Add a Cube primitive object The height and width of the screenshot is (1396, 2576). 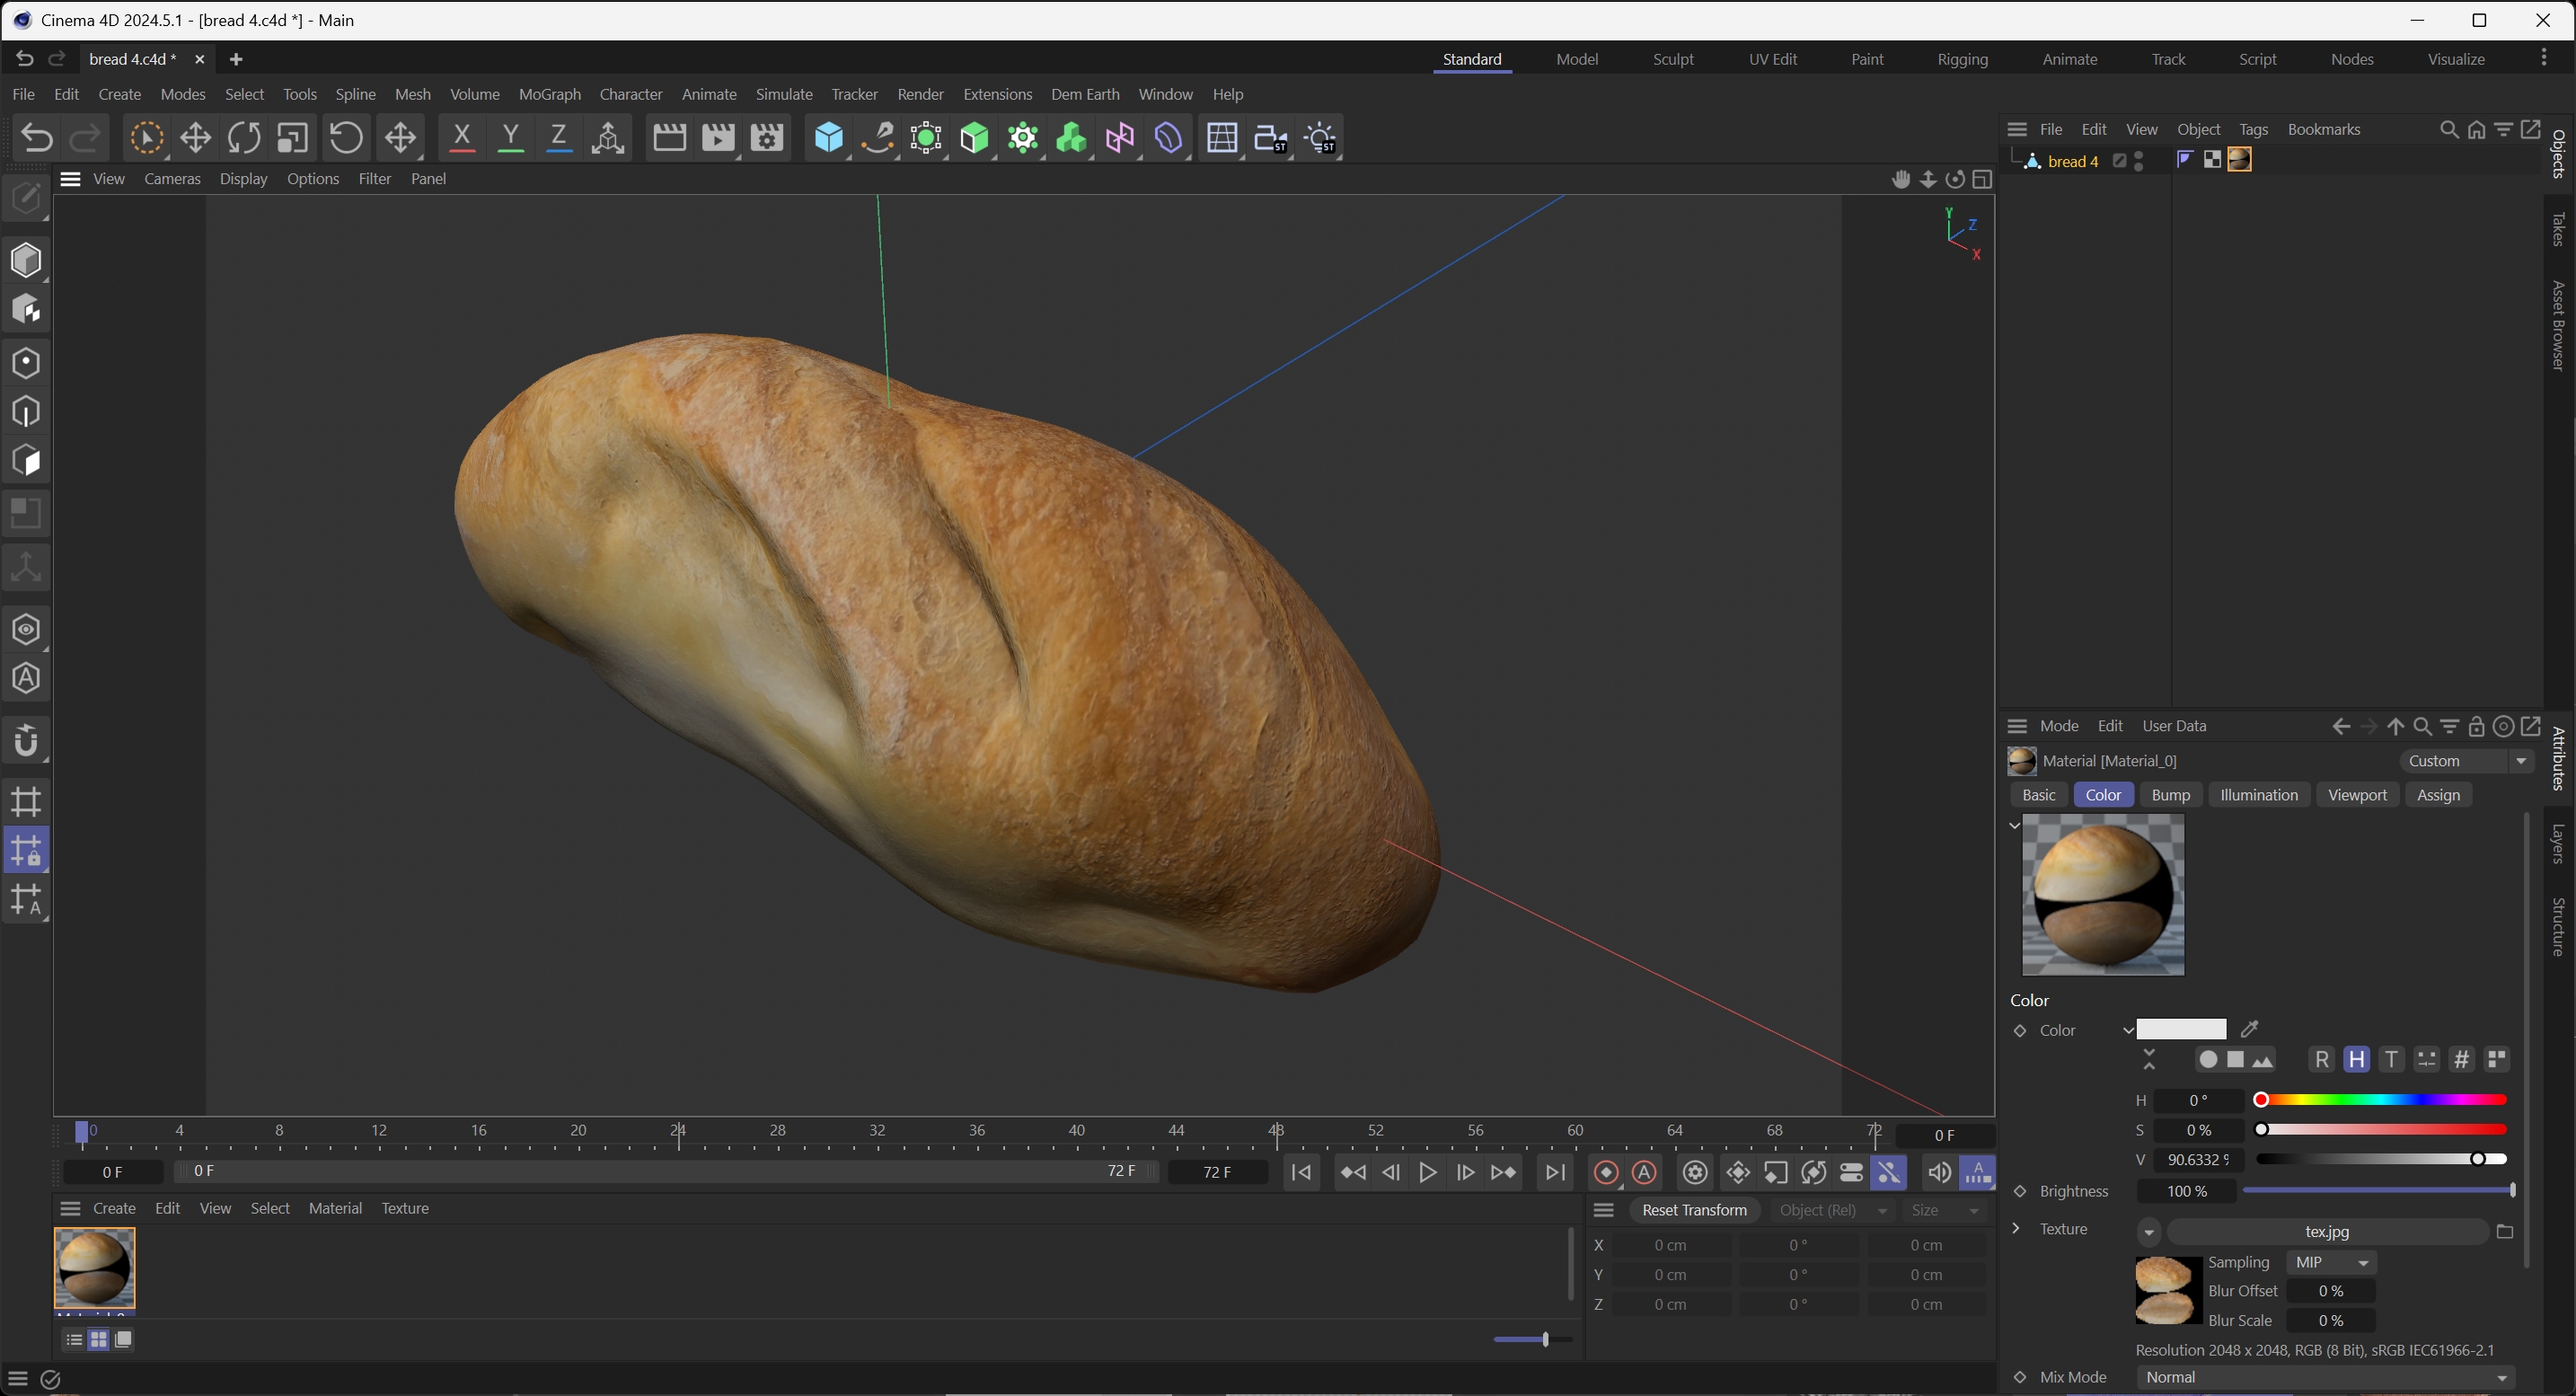828,138
